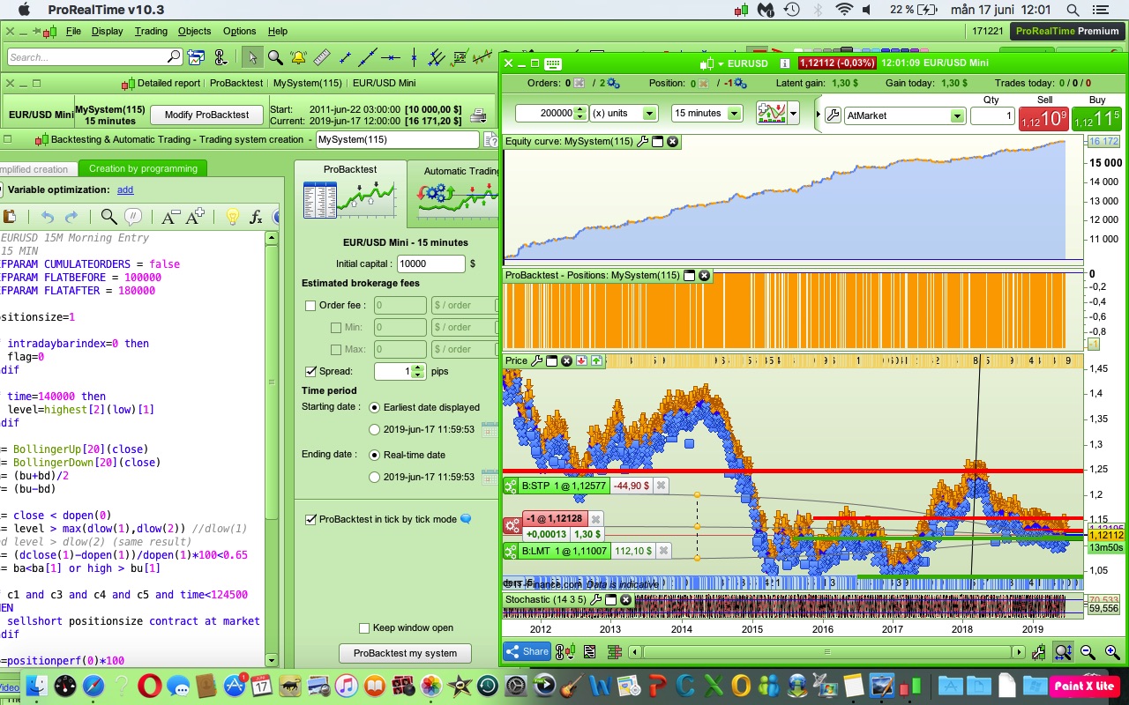Click the zoom in magnifier on chart
The width and height of the screenshot is (1129, 705).
click(1111, 652)
